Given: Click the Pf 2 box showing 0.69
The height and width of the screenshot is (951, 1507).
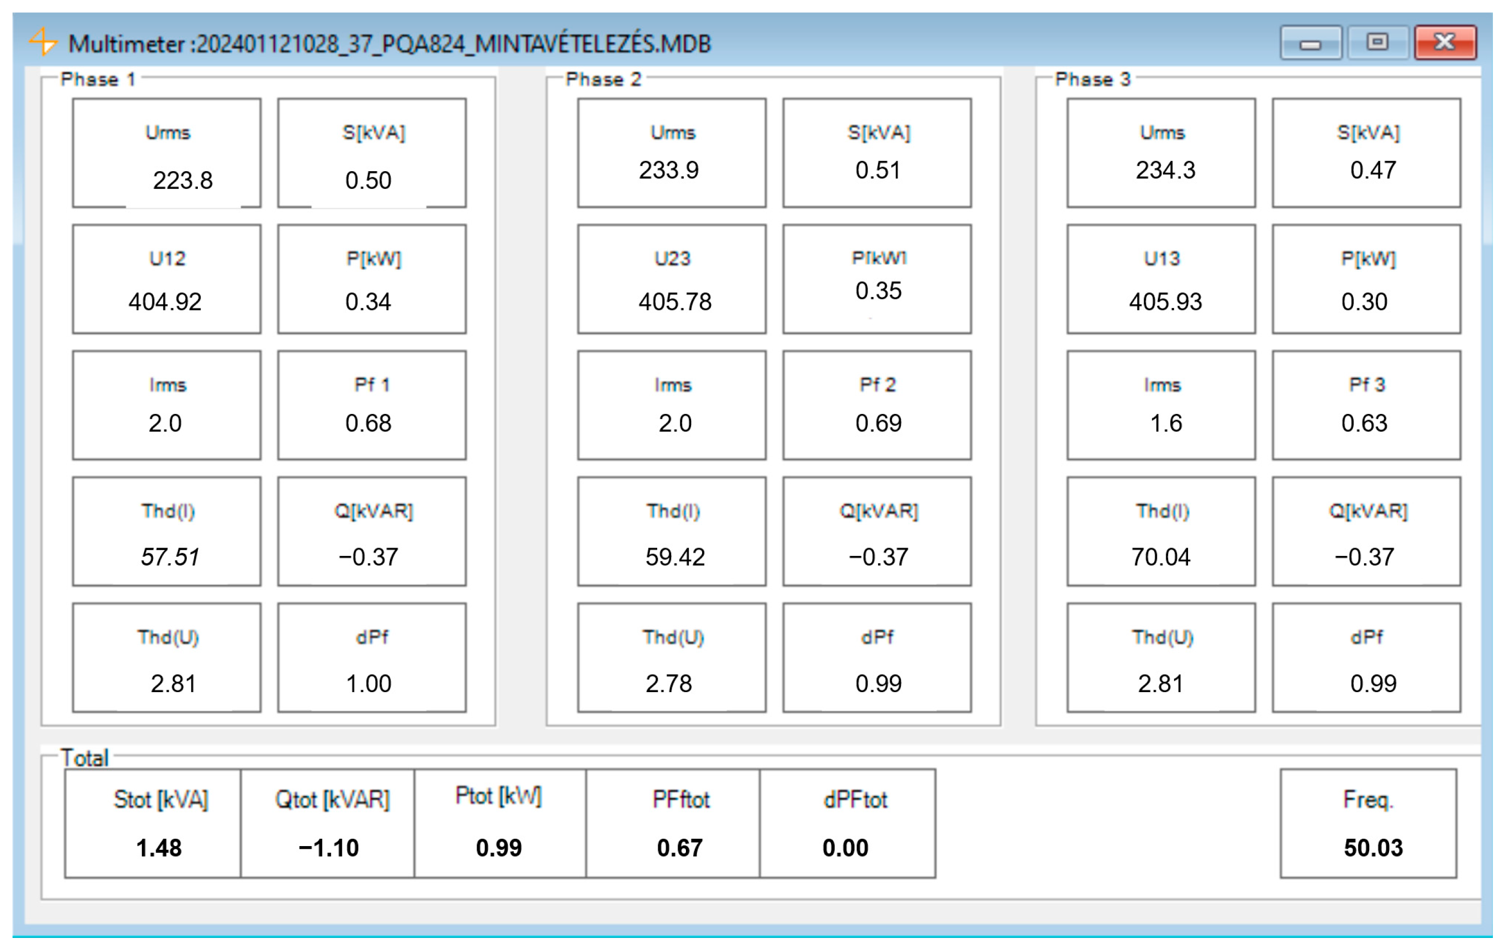Looking at the screenshot, I should coord(877,406).
